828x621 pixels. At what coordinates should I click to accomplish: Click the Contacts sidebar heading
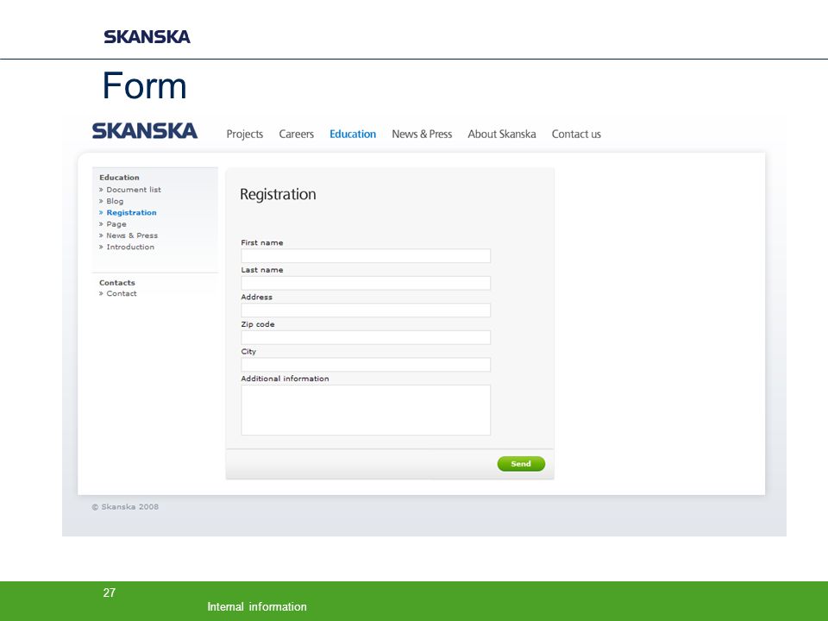point(117,283)
